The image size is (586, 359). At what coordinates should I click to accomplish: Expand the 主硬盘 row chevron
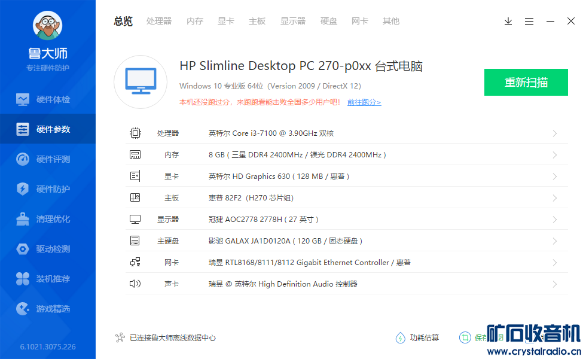555,241
